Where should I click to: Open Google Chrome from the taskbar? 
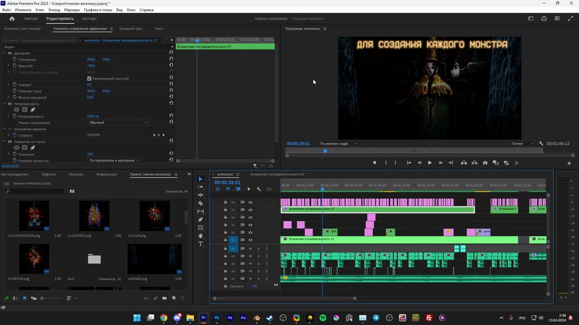pyautogui.click(x=163, y=318)
